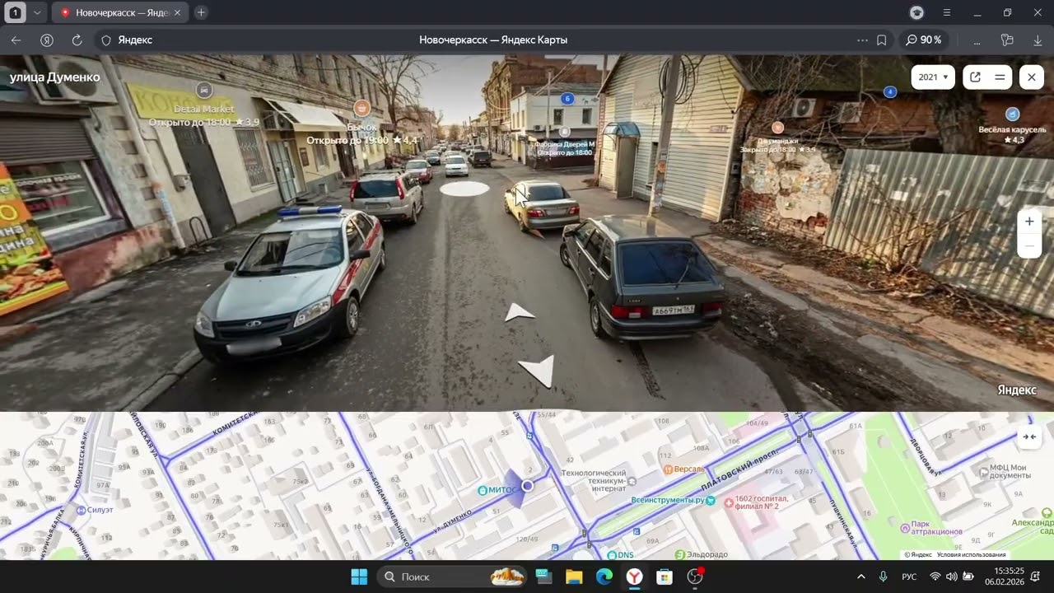Screen dimensions: 1054x593
Task: Zoom in the panorama with plus button
Action: pyautogui.click(x=1028, y=222)
